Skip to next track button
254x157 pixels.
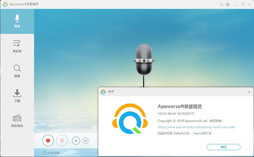(x=86, y=141)
